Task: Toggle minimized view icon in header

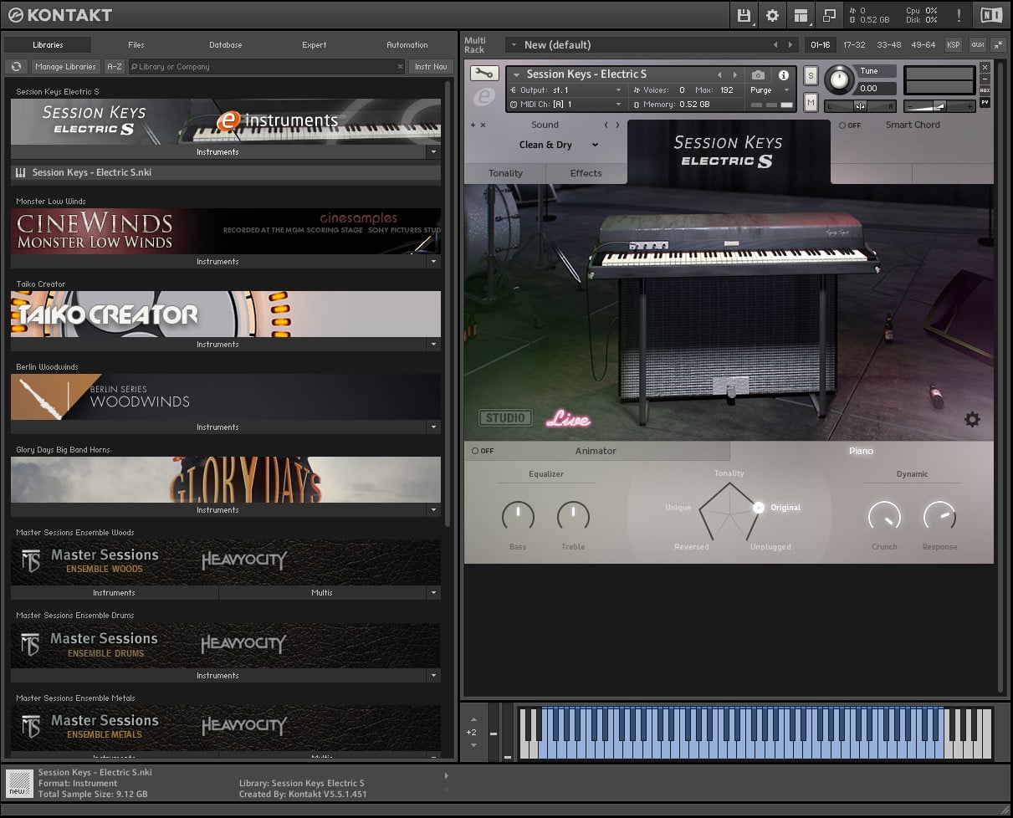Action: coord(829,15)
